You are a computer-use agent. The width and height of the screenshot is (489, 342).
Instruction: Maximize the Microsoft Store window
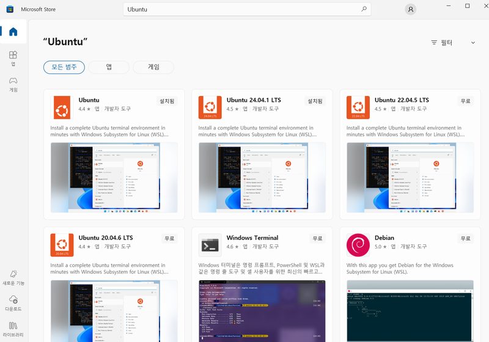(x=467, y=5)
